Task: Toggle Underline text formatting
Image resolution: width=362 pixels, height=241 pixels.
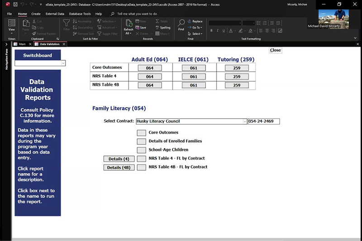Action: (x=224, y=30)
